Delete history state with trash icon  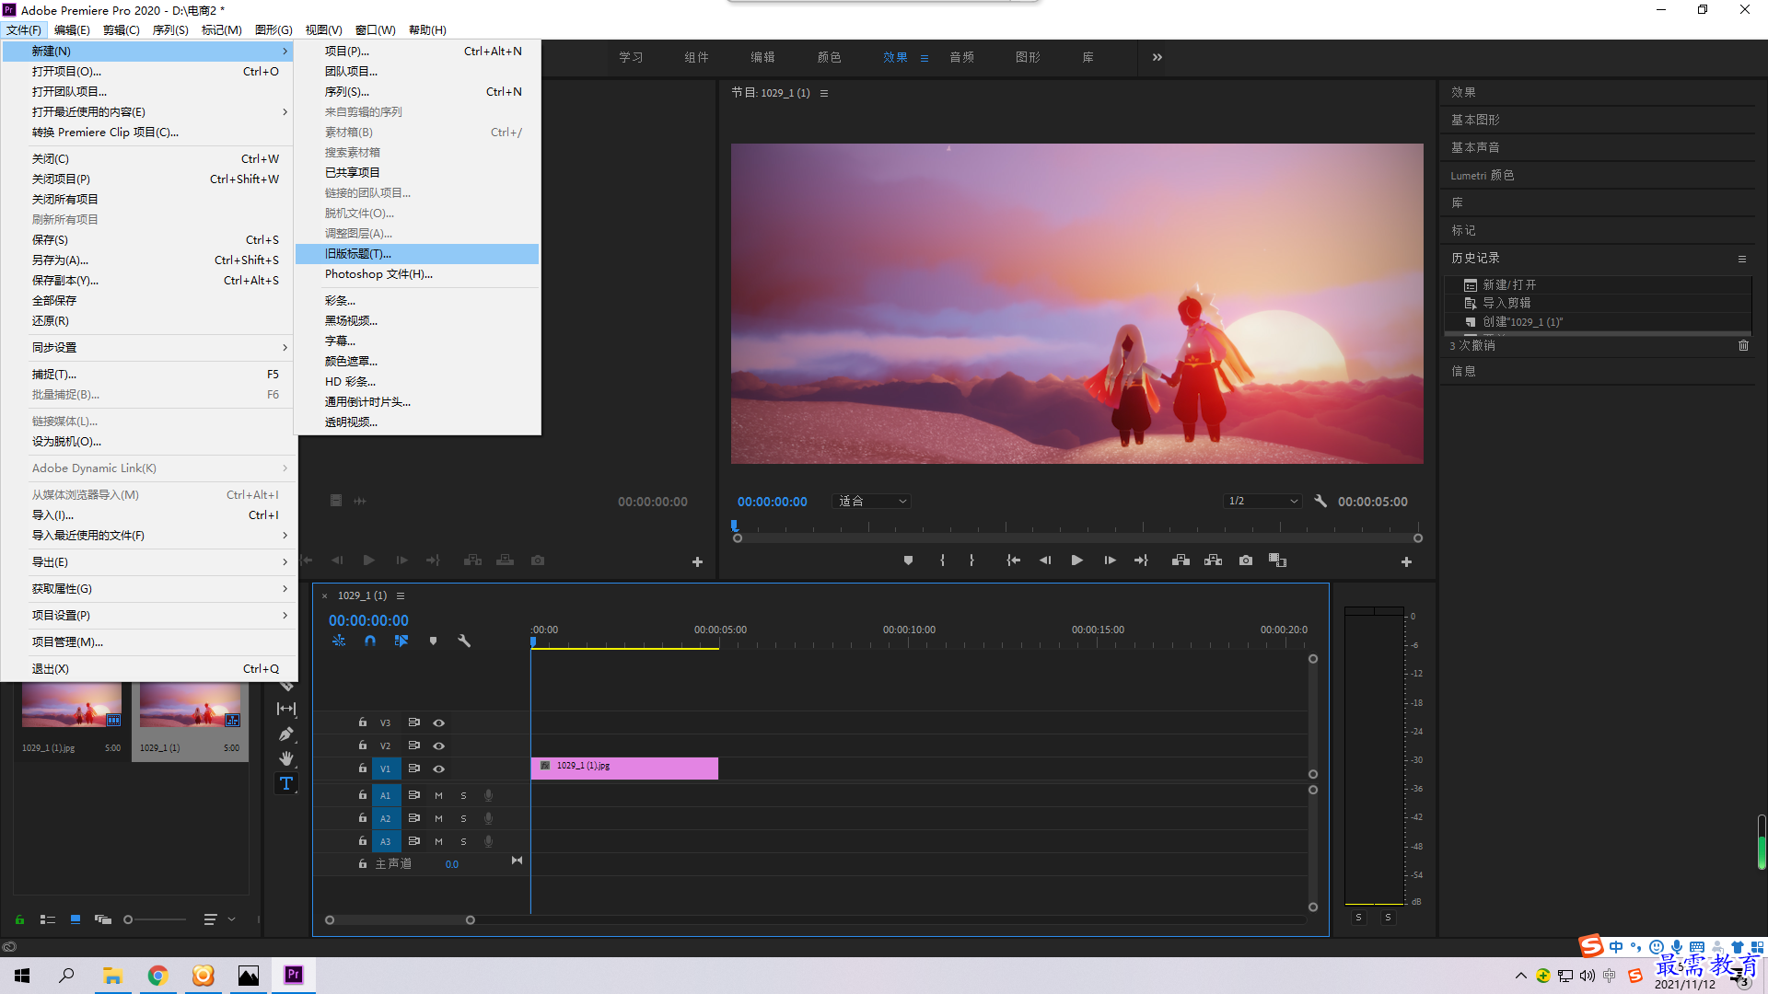tap(1743, 345)
